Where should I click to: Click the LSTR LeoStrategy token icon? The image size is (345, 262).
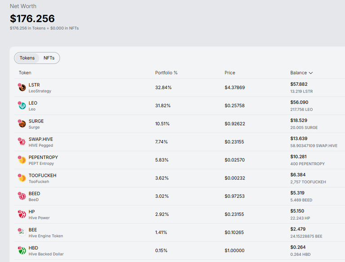point(22,87)
